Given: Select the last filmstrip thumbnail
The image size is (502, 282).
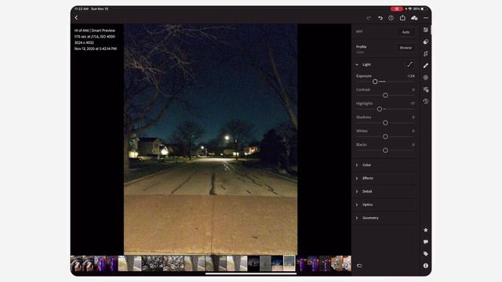Looking at the screenshot, I should click(x=346, y=263).
